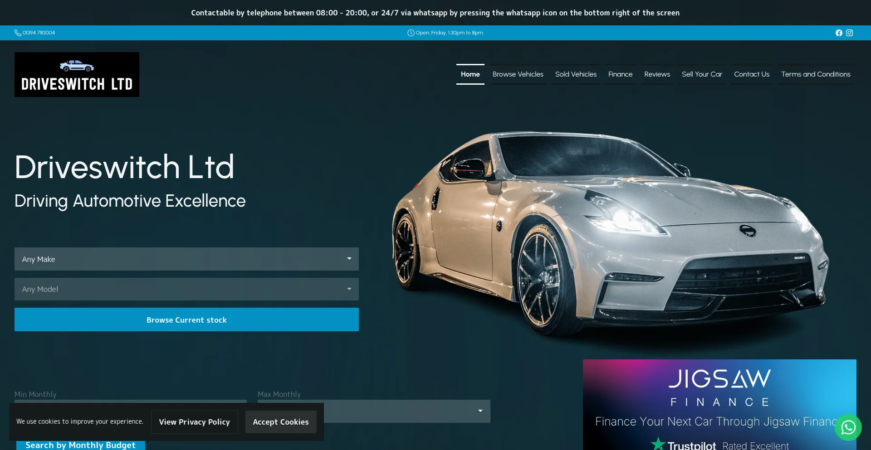Go to the Home menu item
The height and width of the screenshot is (450, 871).
coord(470,74)
